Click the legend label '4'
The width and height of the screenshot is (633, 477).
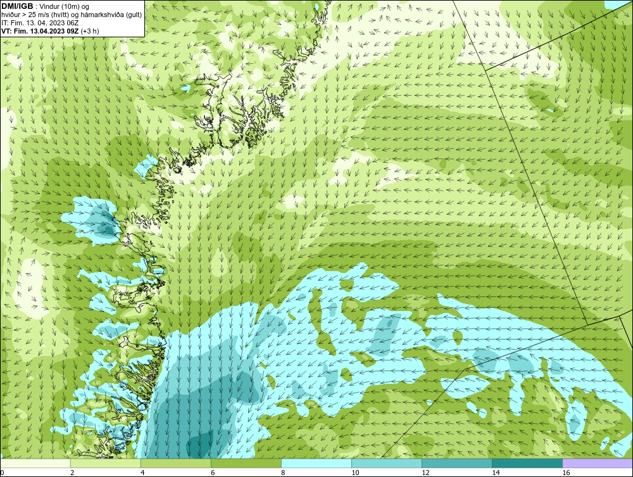click(x=142, y=473)
